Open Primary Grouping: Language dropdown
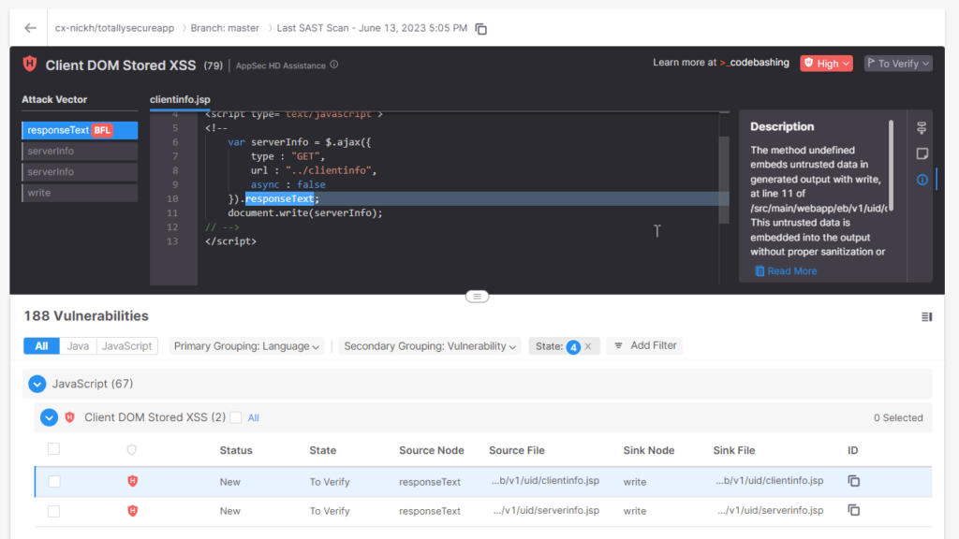 pos(246,346)
